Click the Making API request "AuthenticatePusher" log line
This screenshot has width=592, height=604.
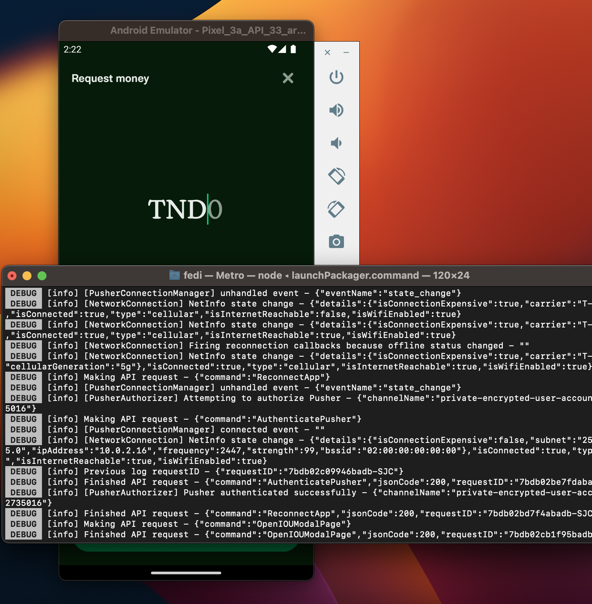[x=184, y=419]
